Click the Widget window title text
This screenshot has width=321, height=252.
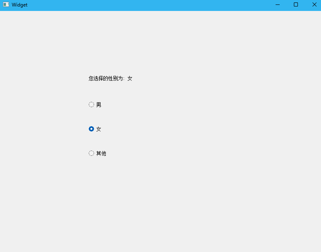[19, 5]
